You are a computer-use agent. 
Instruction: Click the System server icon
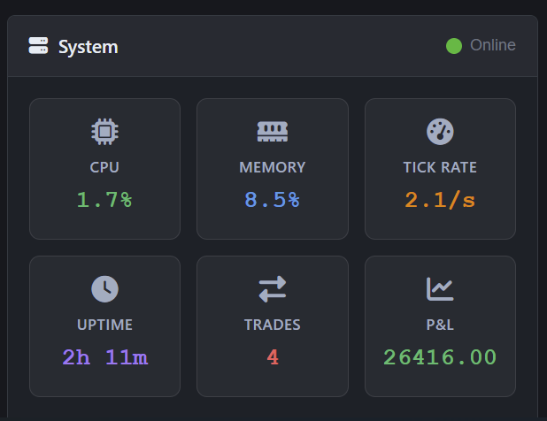click(x=38, y=46)
